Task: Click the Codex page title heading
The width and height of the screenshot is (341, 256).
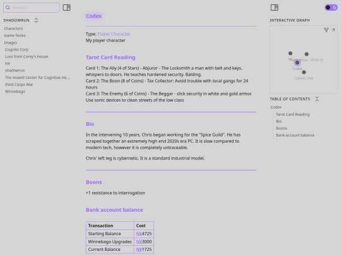Action: [x=93, y=16]
